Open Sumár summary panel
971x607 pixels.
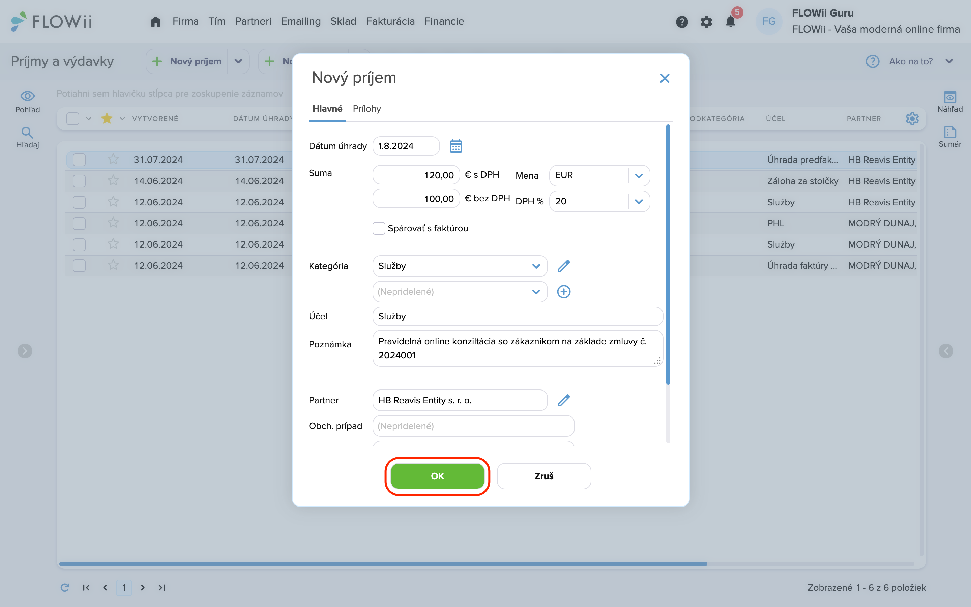pyautogui.click(x=950, y=137)
